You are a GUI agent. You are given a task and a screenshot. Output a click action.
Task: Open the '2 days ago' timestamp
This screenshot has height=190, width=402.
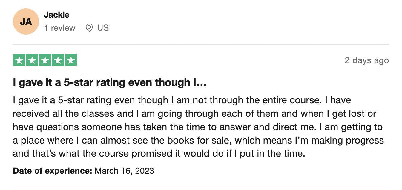pyautogui.click(x=367, y=60)
